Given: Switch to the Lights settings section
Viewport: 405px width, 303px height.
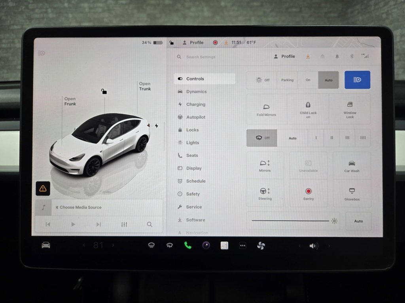Looking at the screenshot, I should point(193,142).
